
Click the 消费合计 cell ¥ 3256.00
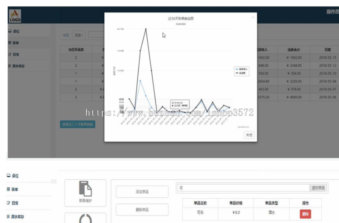[x=294, y=81]
